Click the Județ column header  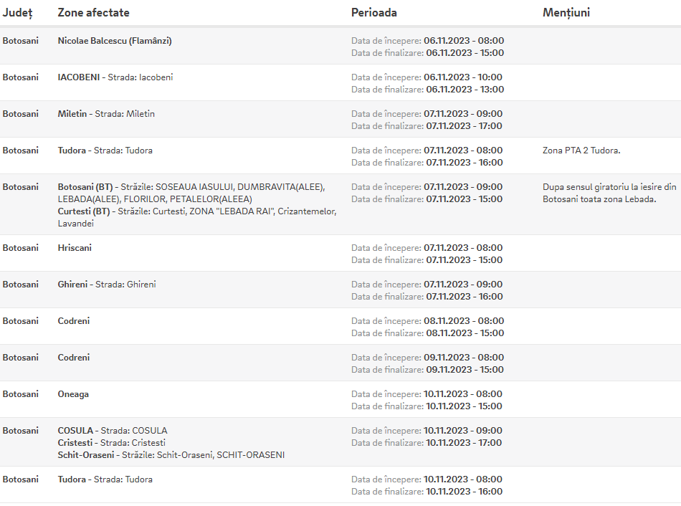click(17, 13)
